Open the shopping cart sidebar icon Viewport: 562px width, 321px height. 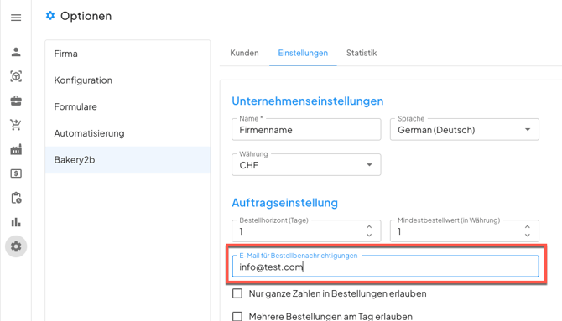pyautogui.click(x=16, y=125)
